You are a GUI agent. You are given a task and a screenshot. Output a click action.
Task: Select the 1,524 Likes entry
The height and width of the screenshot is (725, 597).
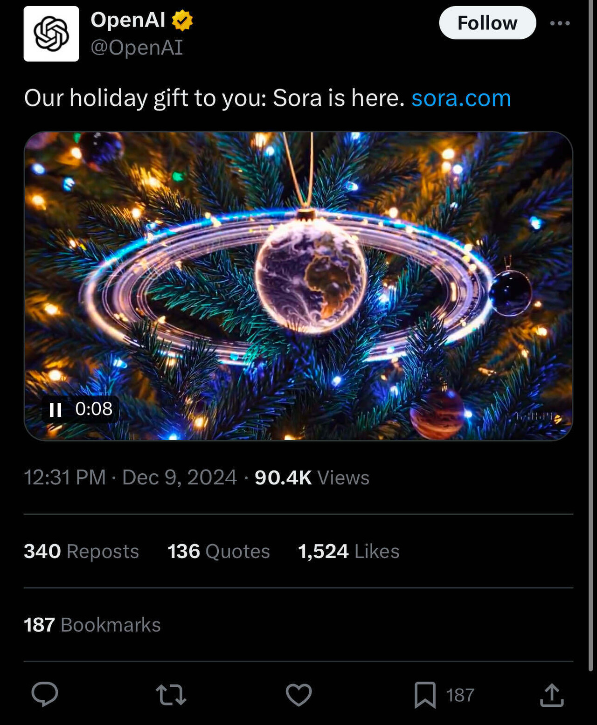[x=347, y=552]
